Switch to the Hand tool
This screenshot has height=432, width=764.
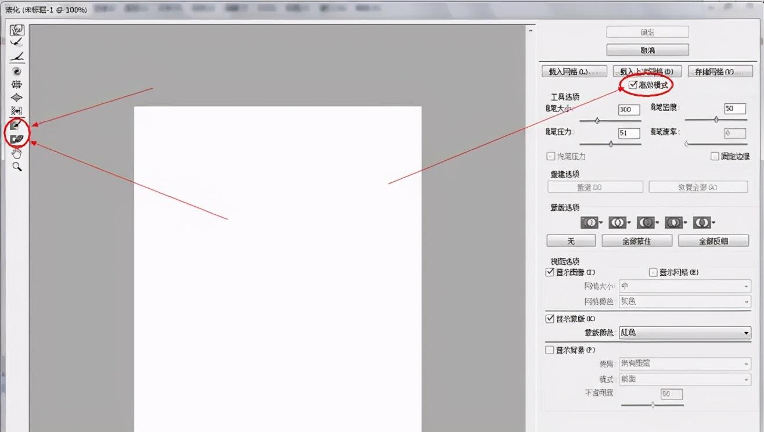[17, 153]
